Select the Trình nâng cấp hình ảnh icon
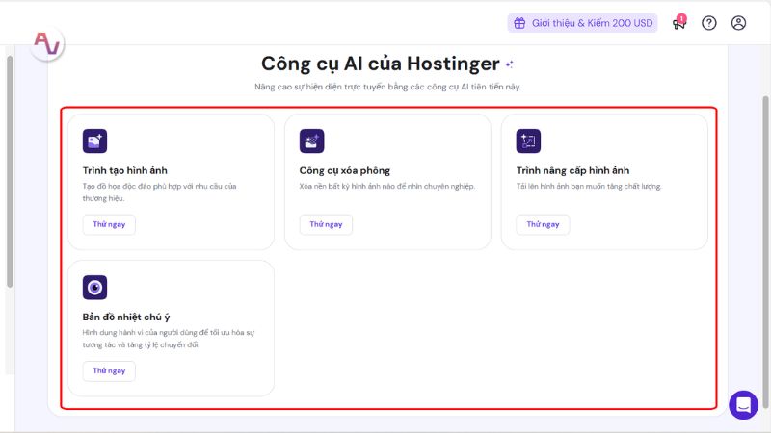Screen dimensions: 771x433 (528, 140)
